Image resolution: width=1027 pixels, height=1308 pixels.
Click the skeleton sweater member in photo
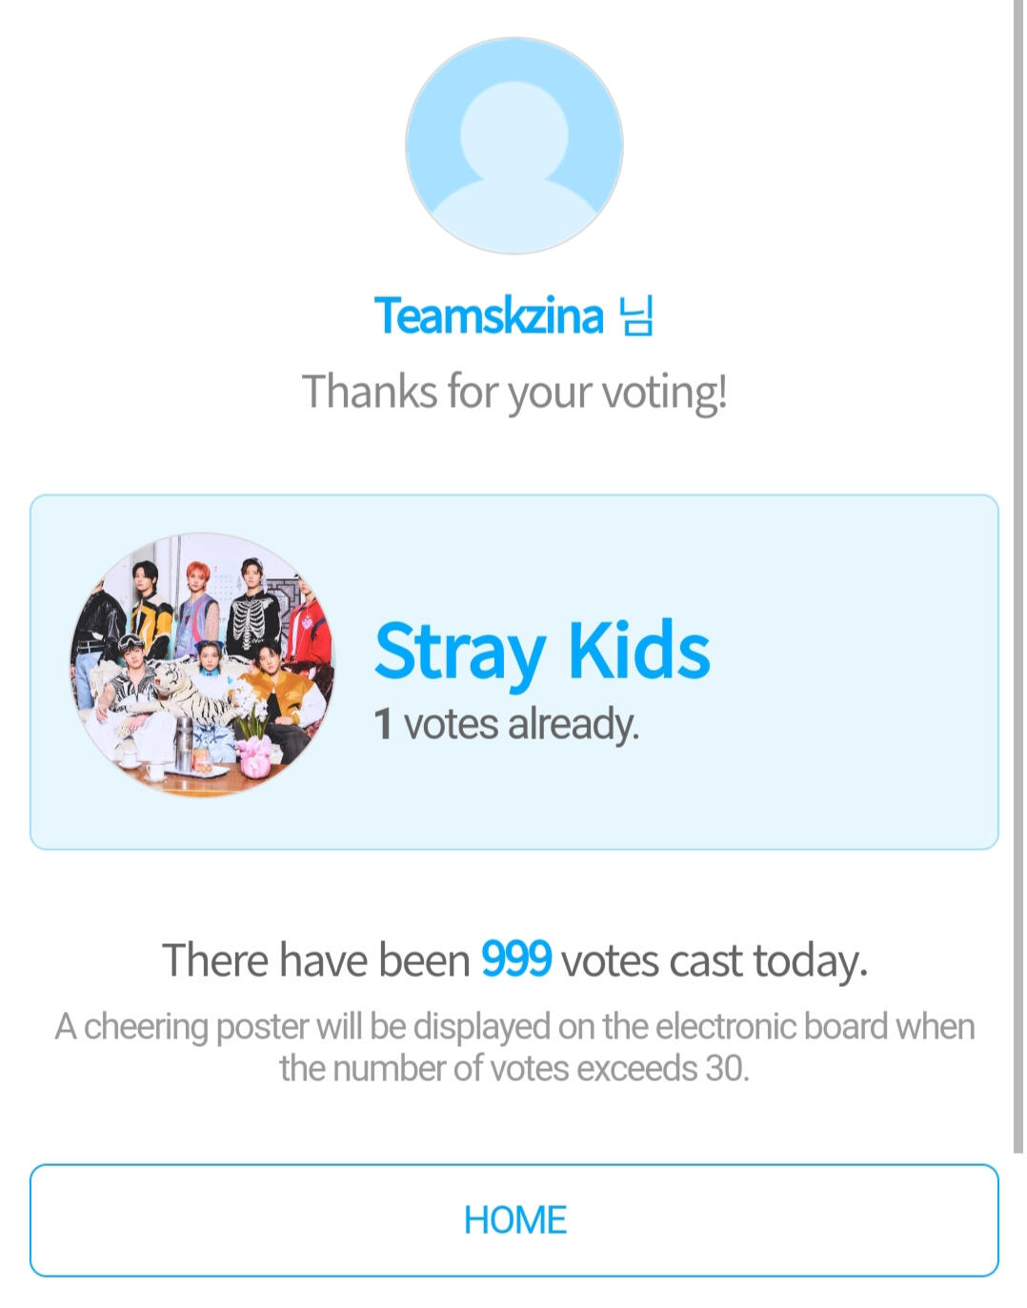(x=252, y=607)
